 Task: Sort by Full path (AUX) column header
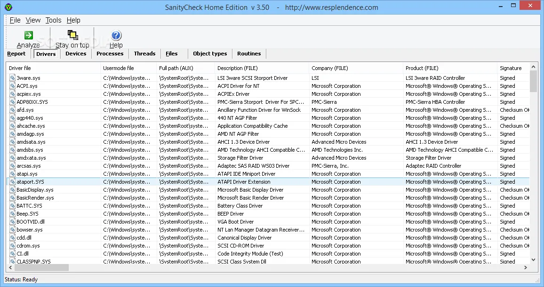185,68
